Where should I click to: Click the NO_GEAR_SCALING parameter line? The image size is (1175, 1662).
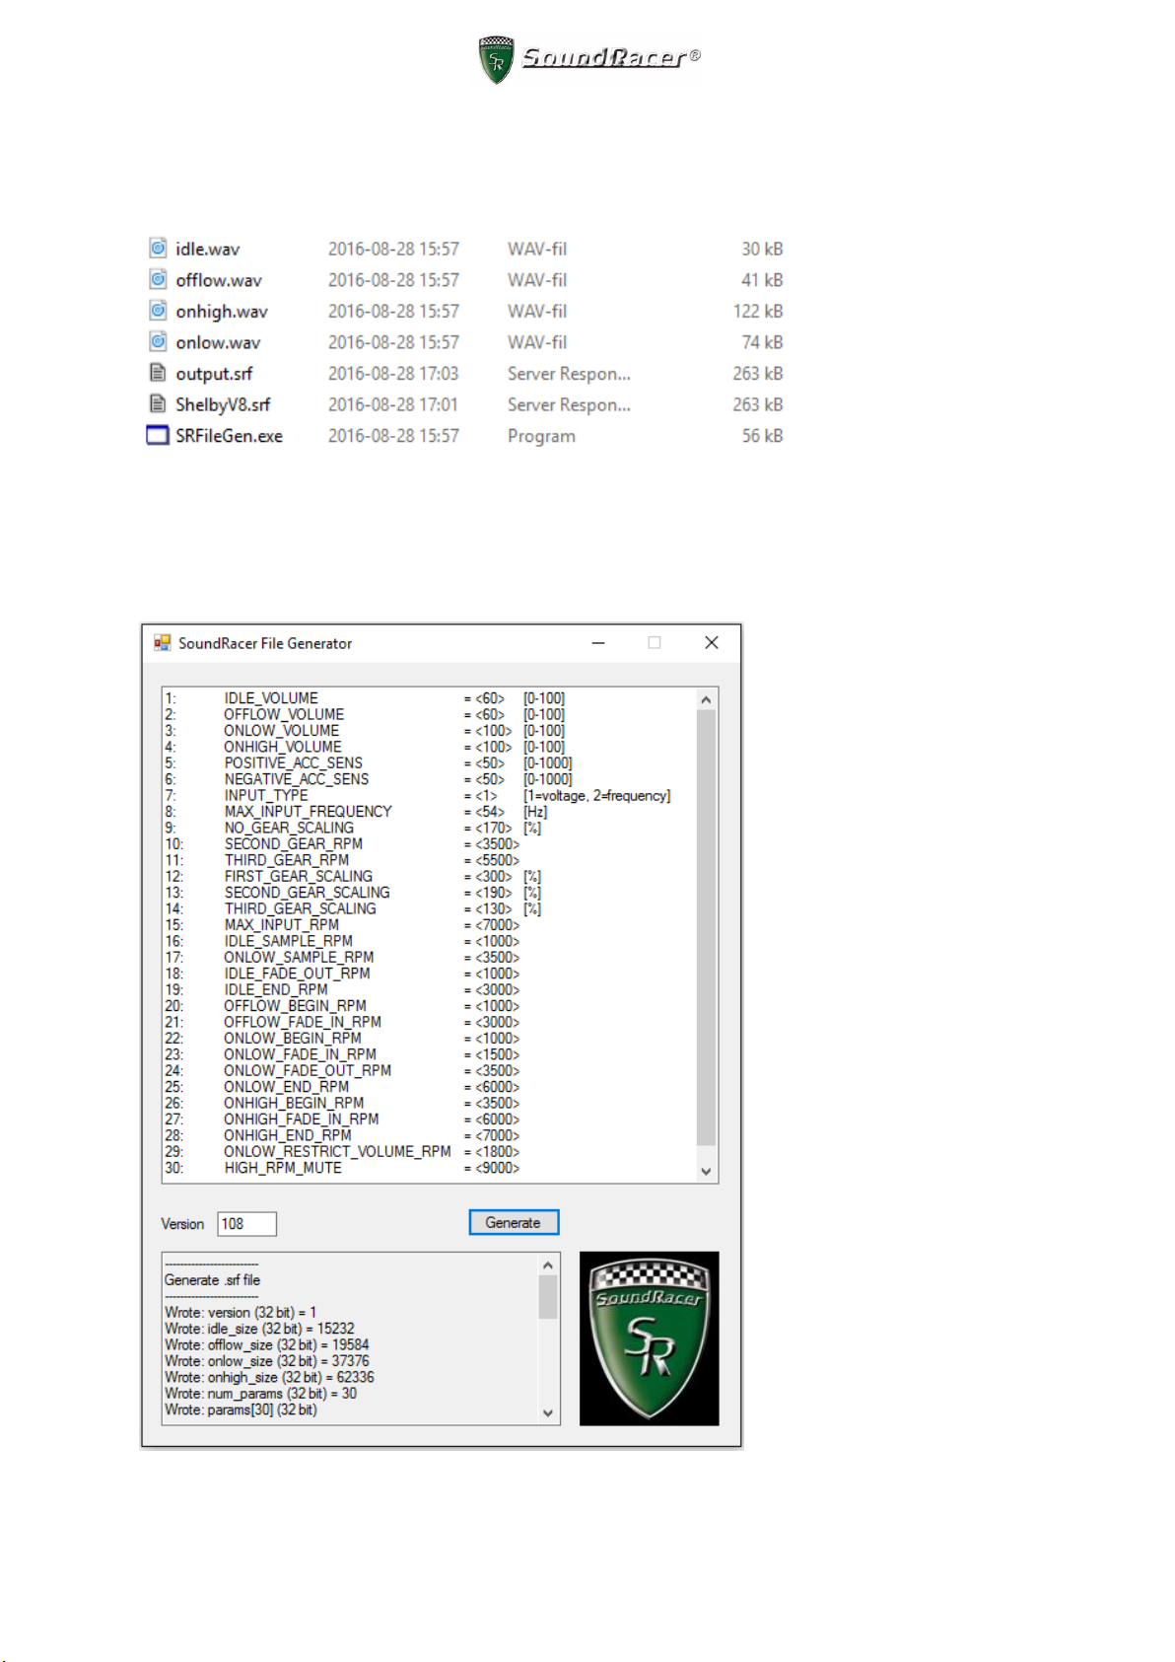[x=353, y=828]
